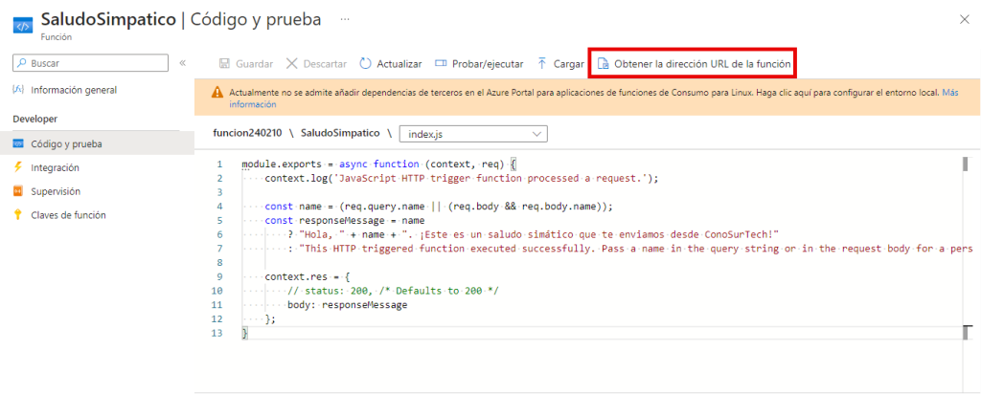Click the Cargar upload arrow icon
This screenshot has height=394, width=981.
[542, 64]
